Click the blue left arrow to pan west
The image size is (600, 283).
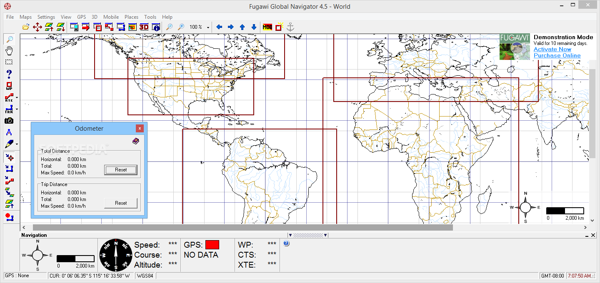click(219, 27)
